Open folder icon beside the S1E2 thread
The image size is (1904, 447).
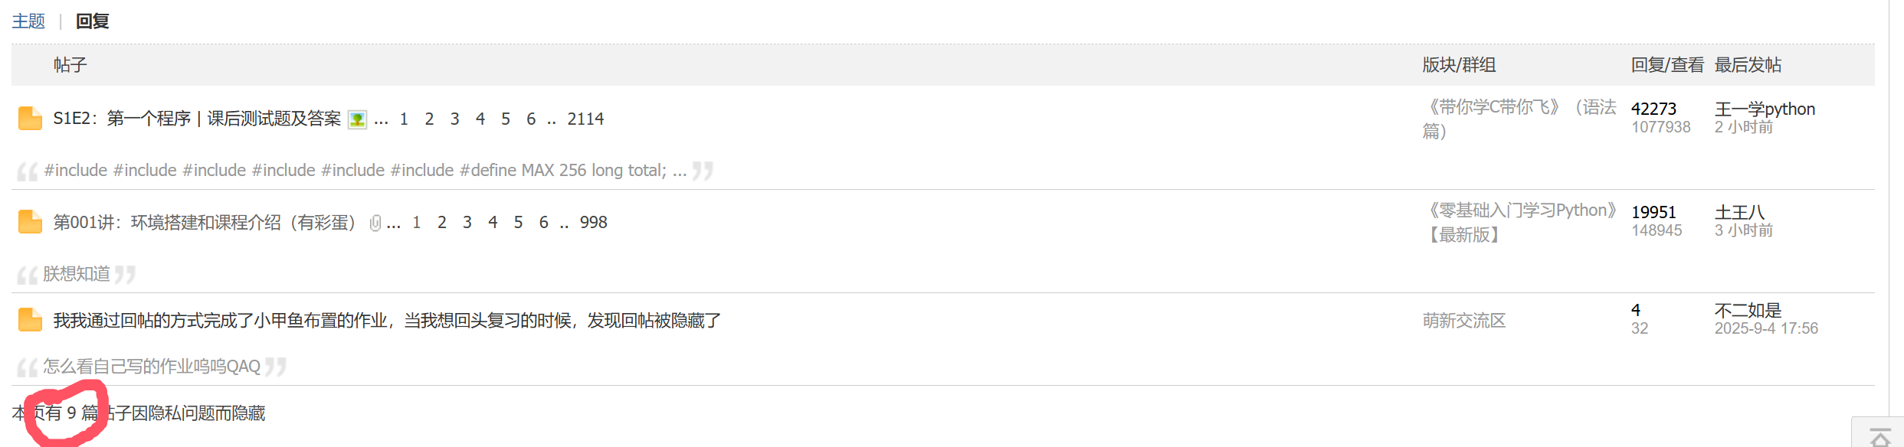[30, 119]
